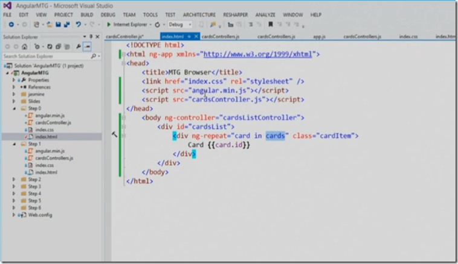The width and height of the screenshot is (458, 264).
Task: Select index.css under Step 0
Action: 44,130
